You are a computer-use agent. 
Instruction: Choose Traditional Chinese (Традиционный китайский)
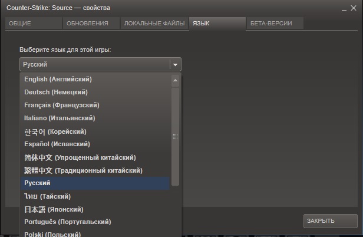click(x=83, y=170)
